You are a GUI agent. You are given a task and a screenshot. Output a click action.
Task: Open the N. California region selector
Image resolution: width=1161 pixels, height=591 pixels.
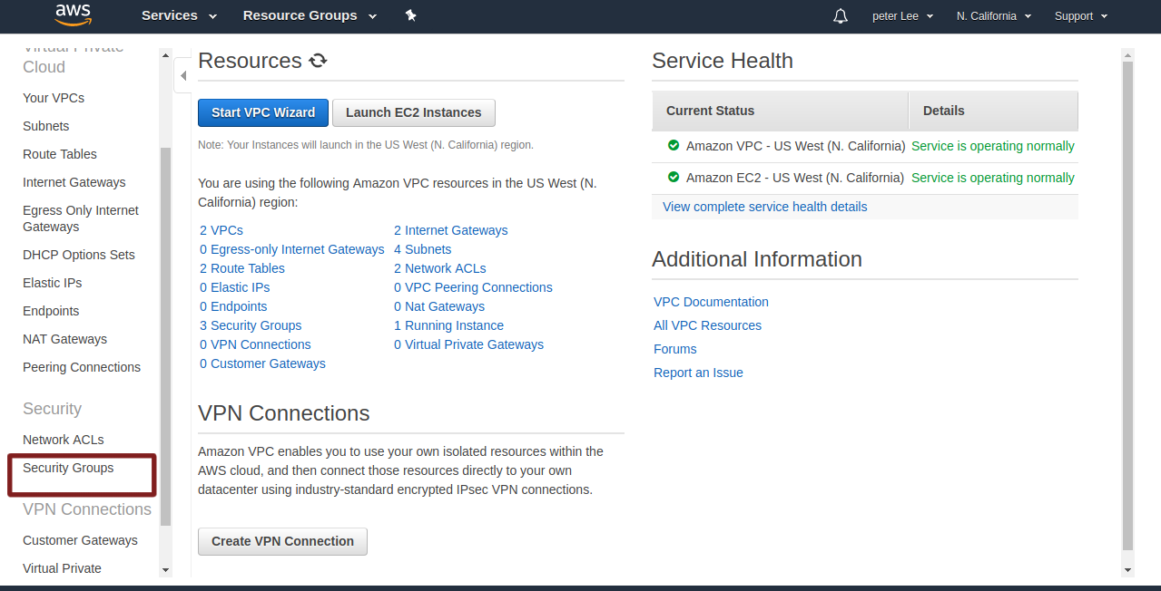pos(993,16)
